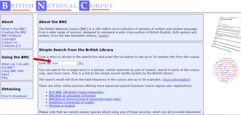Go to BNC Products page

pos(11,35)
